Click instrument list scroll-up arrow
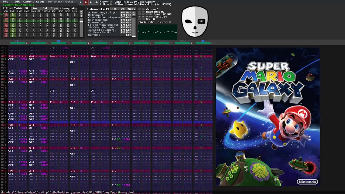This screenshot has width=345, height=194. point(134,13)
